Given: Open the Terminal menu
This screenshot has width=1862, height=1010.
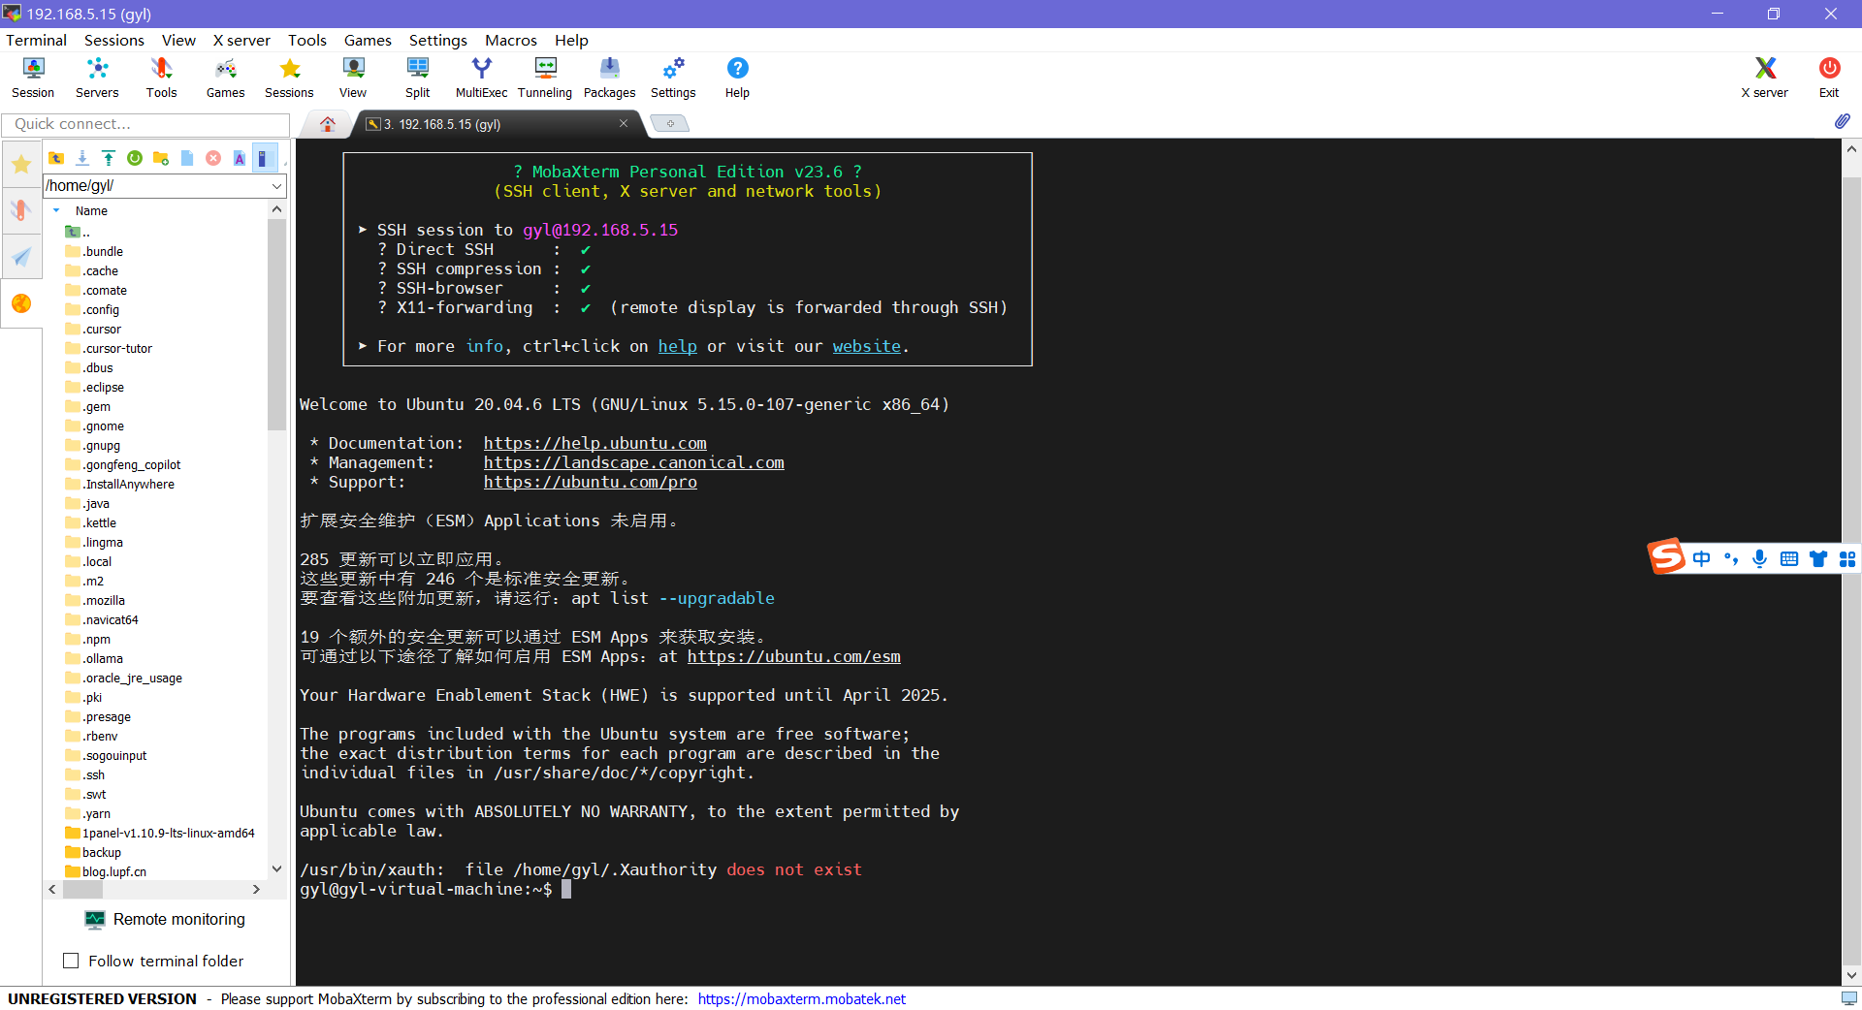Looking at the screenshot, I should click(36, 40).
